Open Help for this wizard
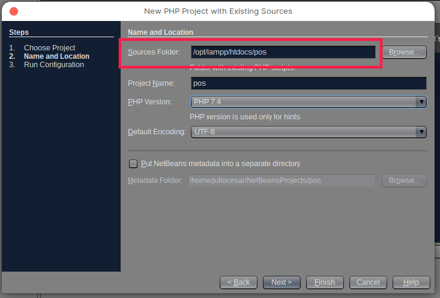Screen dimensions: 440x298 (x=411, y=282)
